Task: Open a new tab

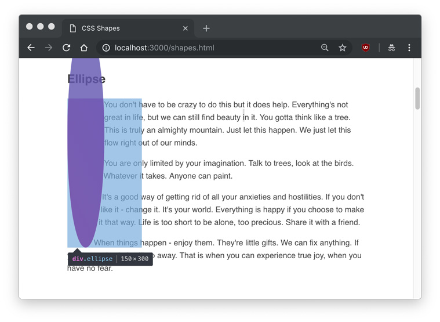Action: coord(206,28)
